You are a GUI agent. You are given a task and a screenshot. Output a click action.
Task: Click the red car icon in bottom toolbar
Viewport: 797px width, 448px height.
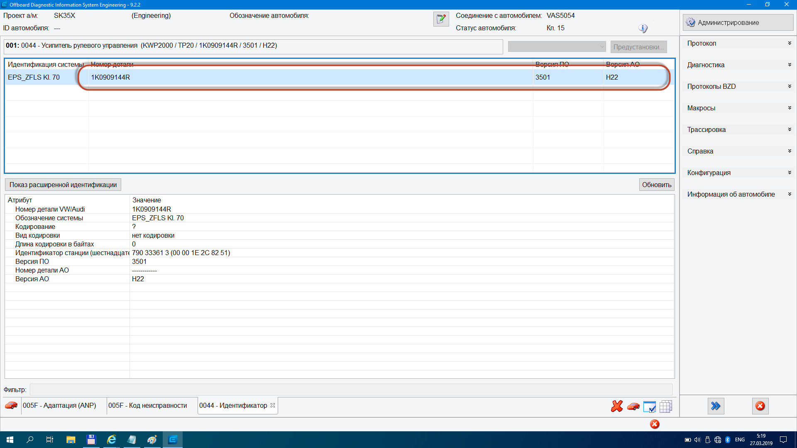coord(633,406)
